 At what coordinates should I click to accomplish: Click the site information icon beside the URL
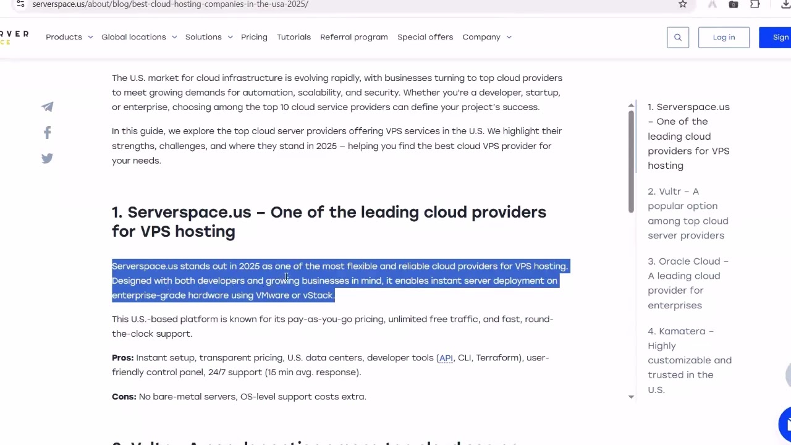coord(20,4)
